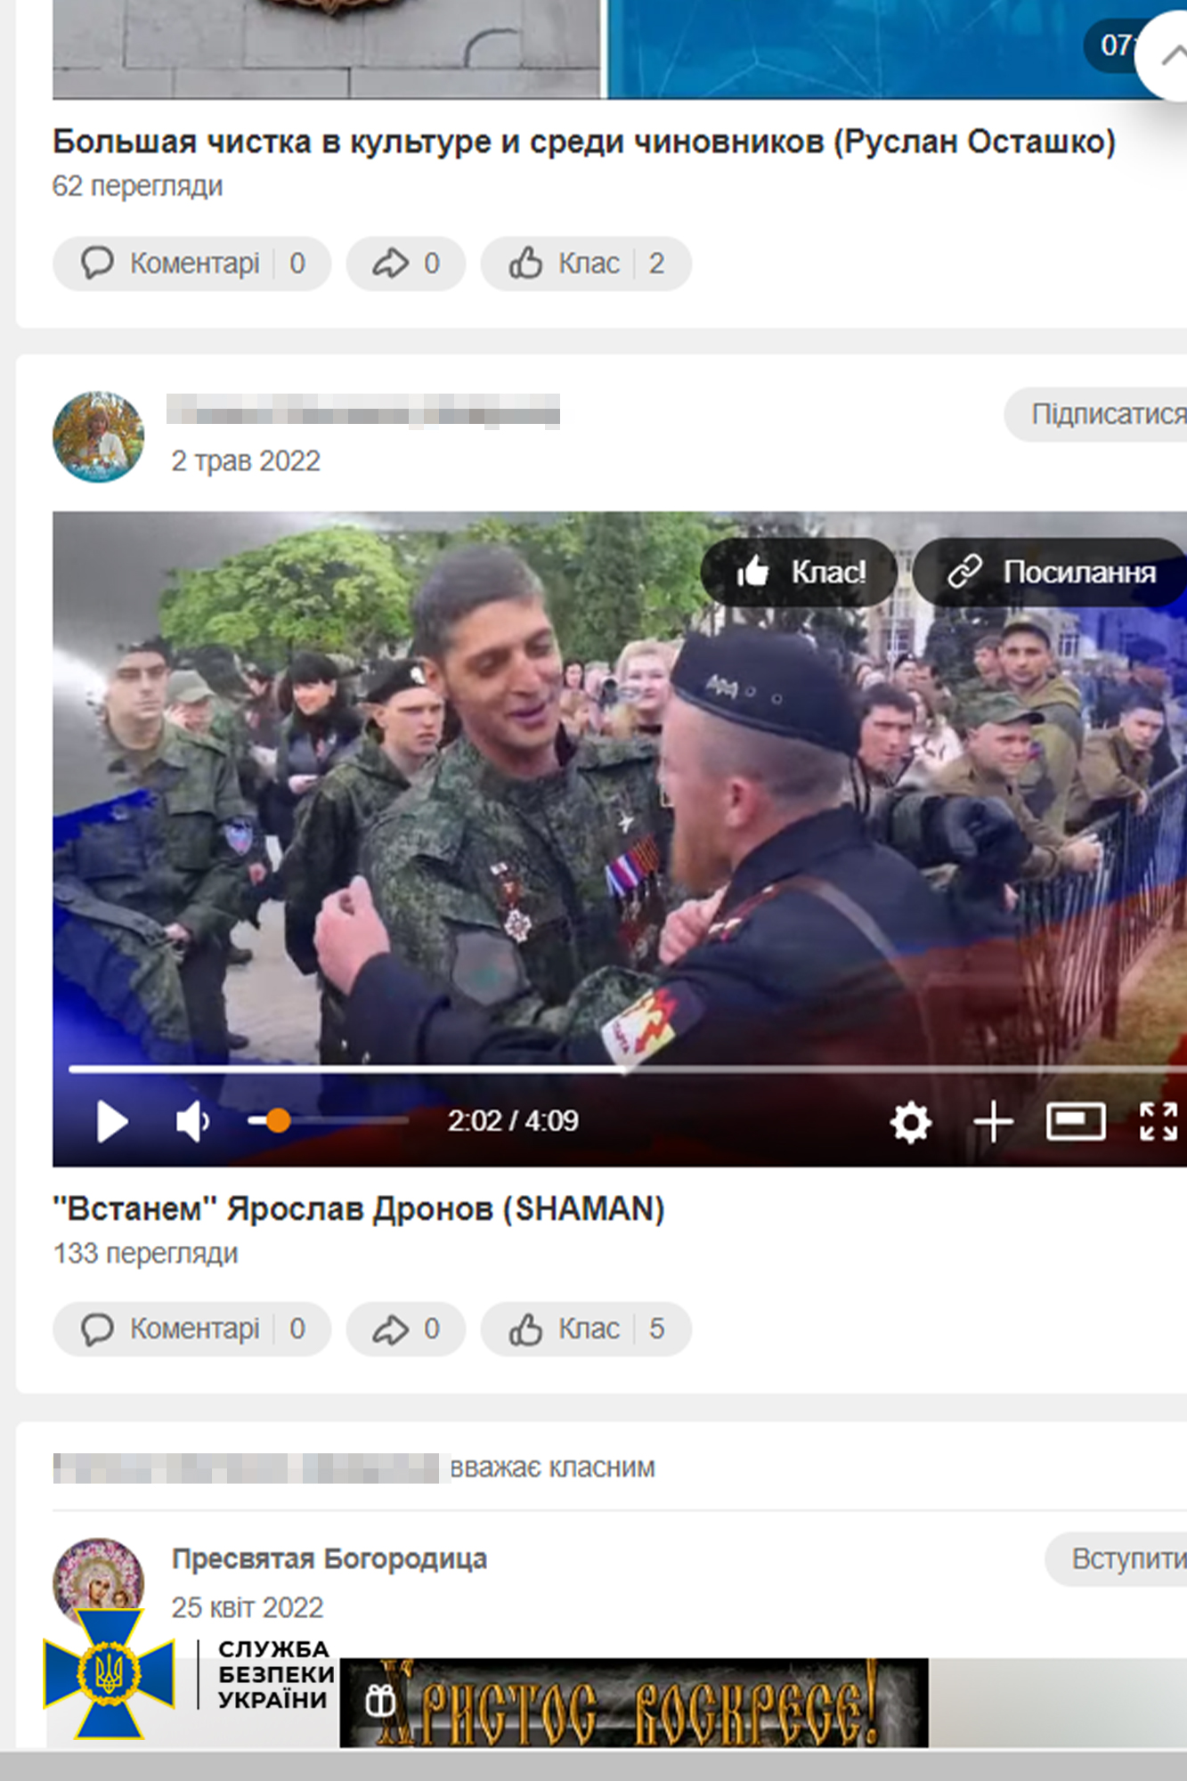Screen dimensions: 1187x1781
Task: Enter fullscreen video mode
Action: [x=1159, y=1121]
